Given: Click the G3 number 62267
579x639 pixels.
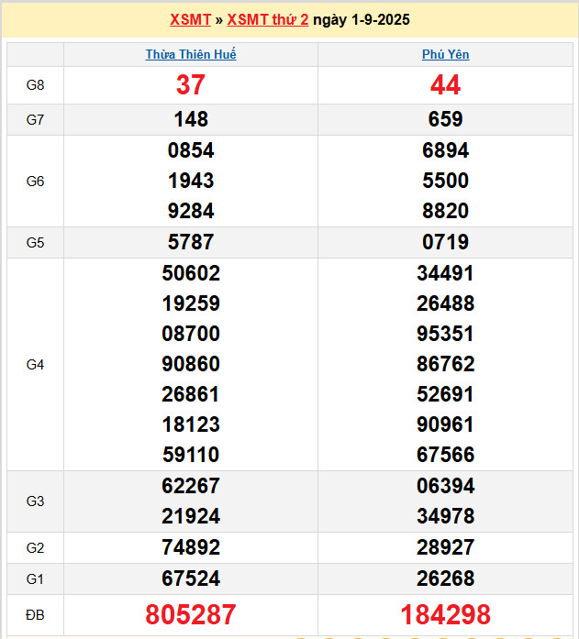Looking at the screenshot, I should (x=191, y=486).
